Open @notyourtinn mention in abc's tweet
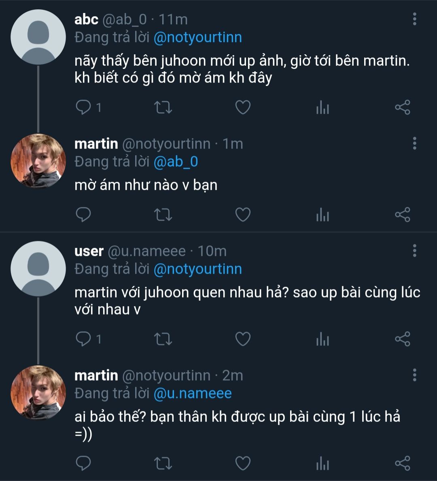 coord(197,38)
